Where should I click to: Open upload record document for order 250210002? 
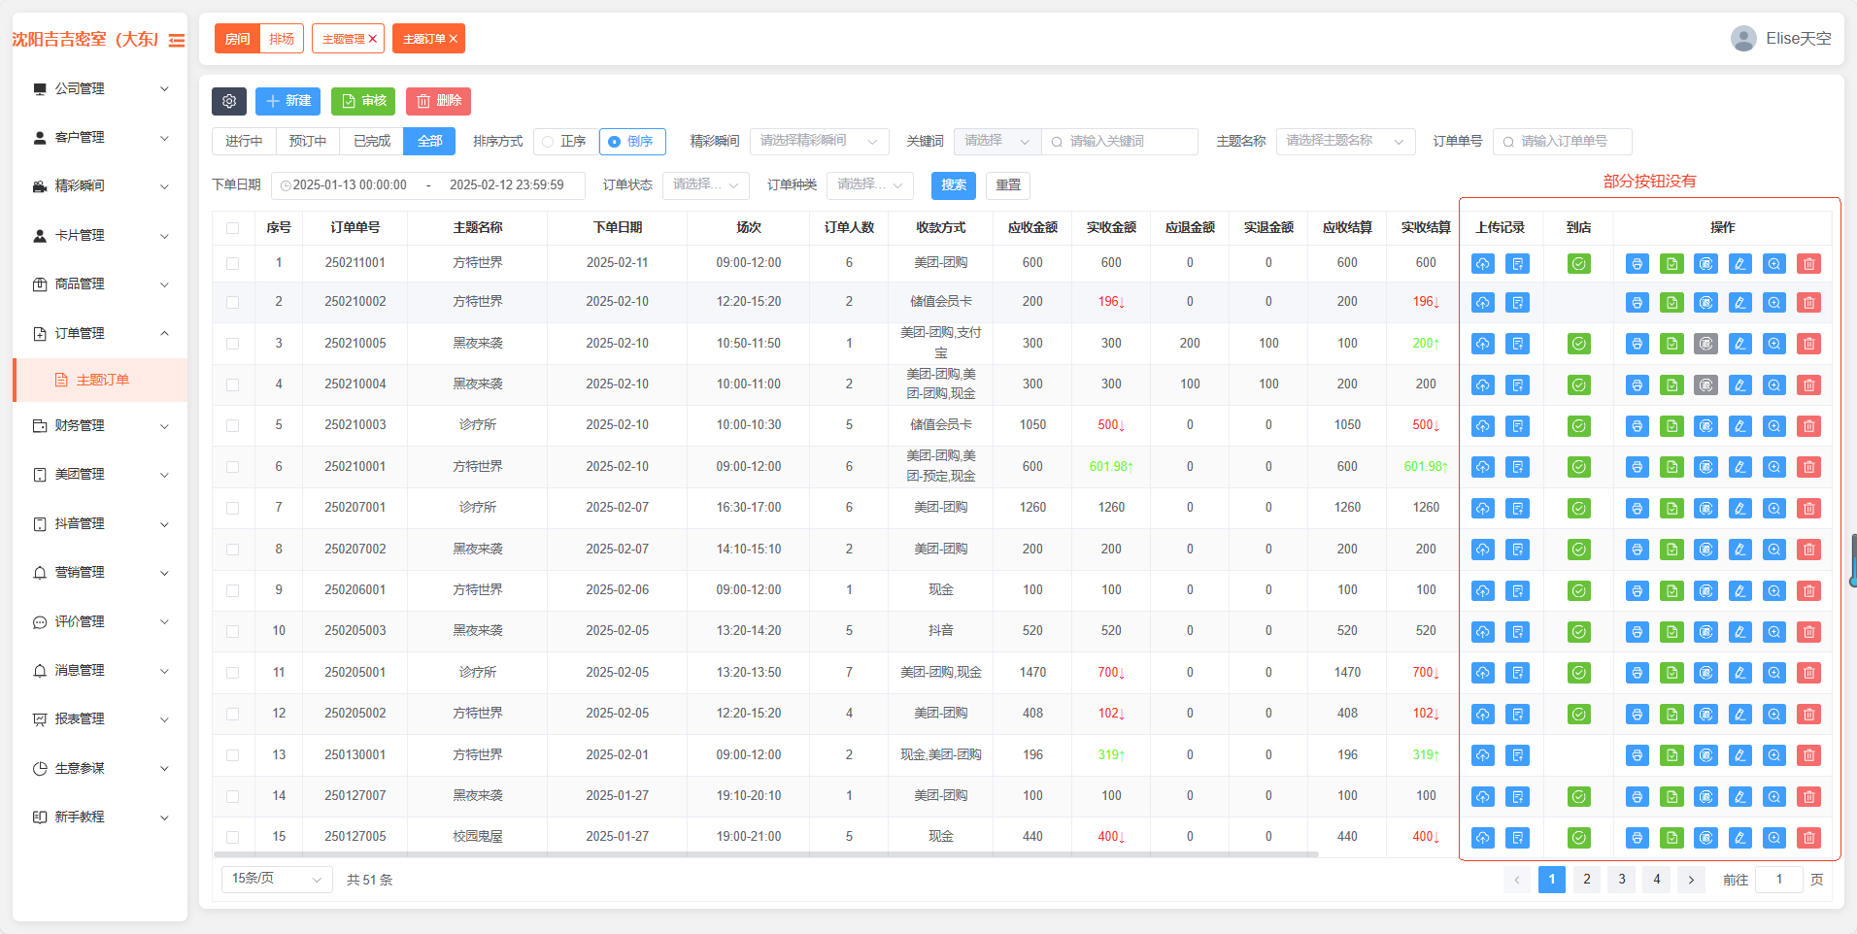[x=1517, y=303]
